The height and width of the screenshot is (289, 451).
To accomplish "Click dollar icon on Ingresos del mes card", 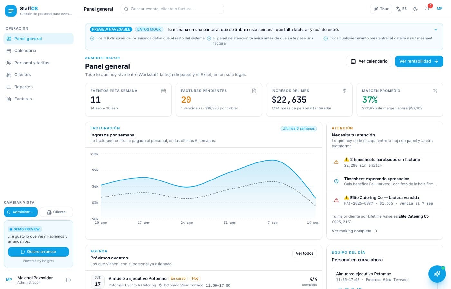I will click(x=345, y=91).
